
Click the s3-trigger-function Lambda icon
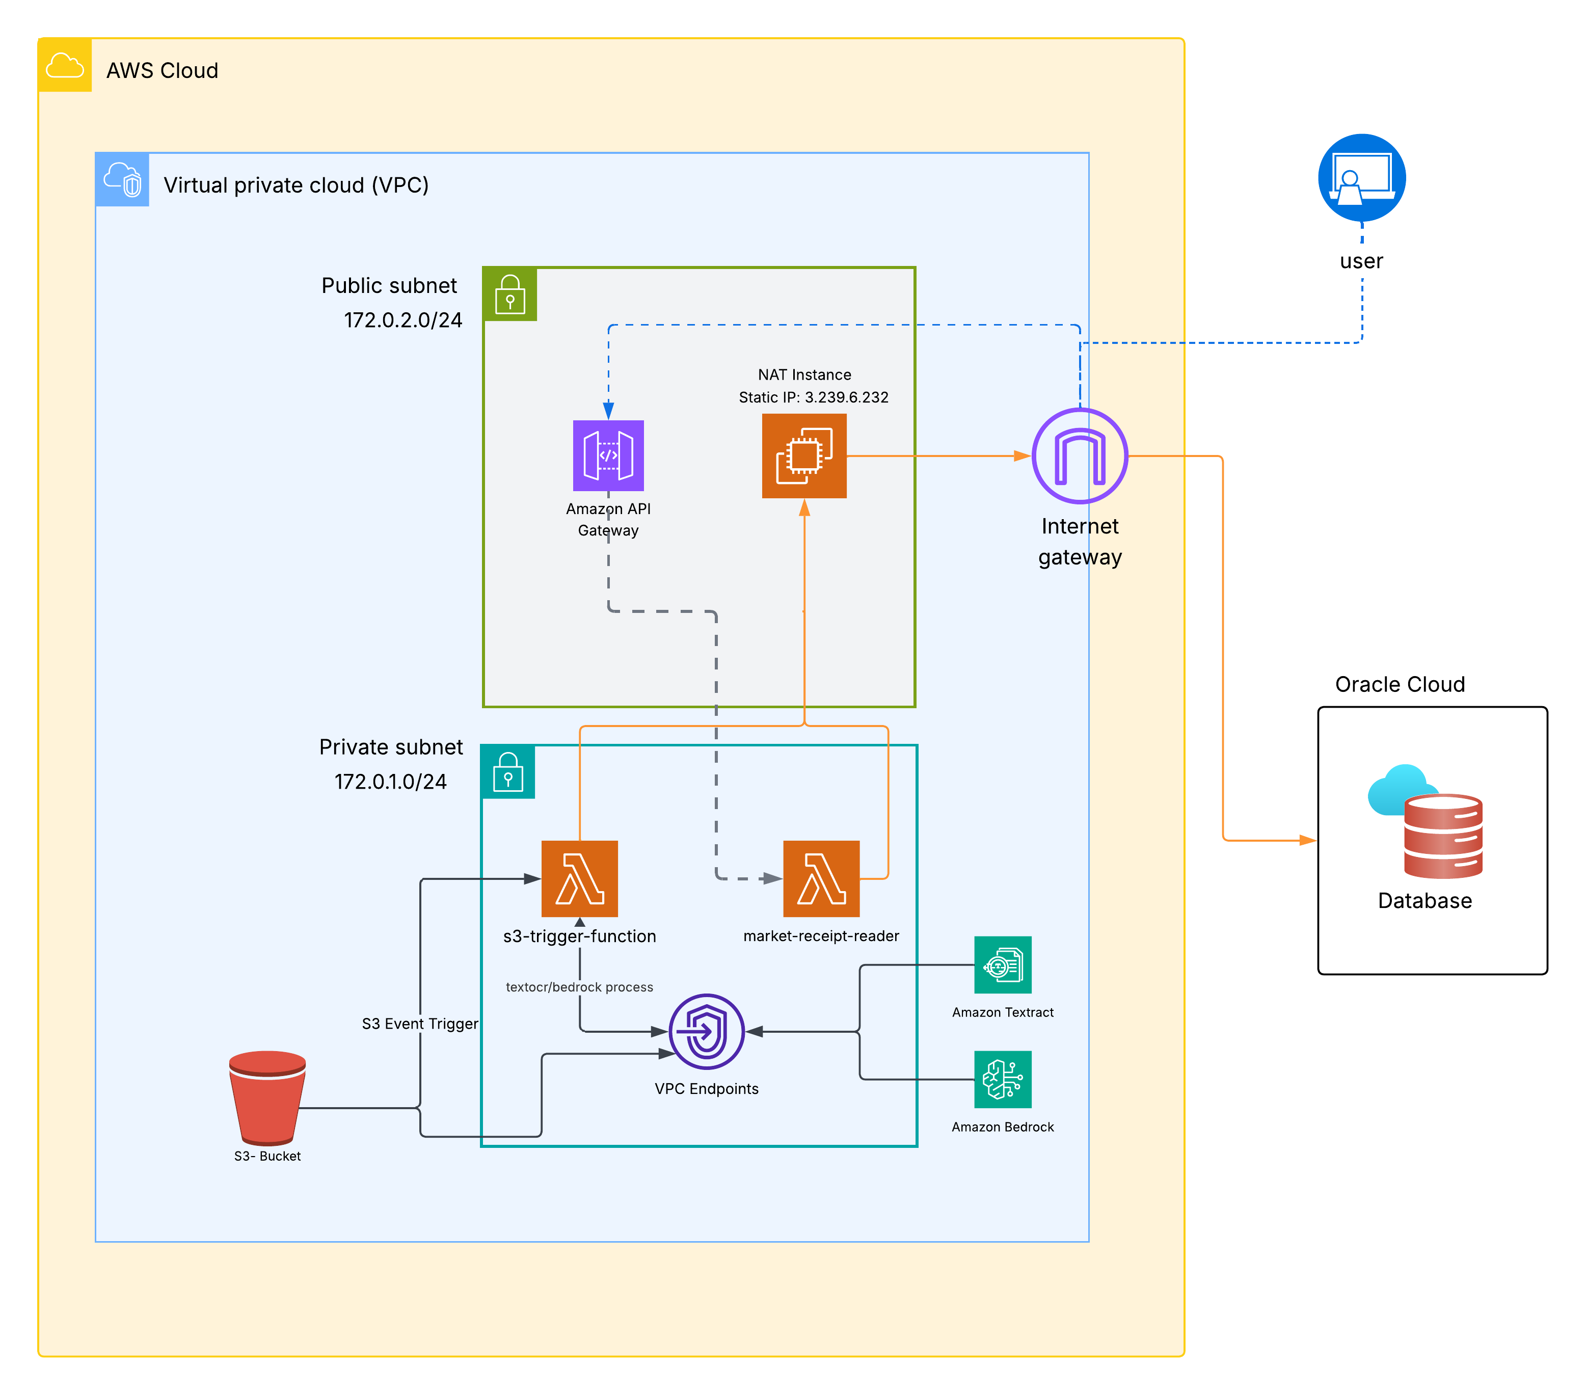pos(580,878)
